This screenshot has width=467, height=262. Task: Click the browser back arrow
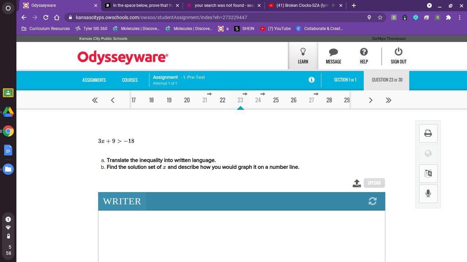tap(24, 17)
